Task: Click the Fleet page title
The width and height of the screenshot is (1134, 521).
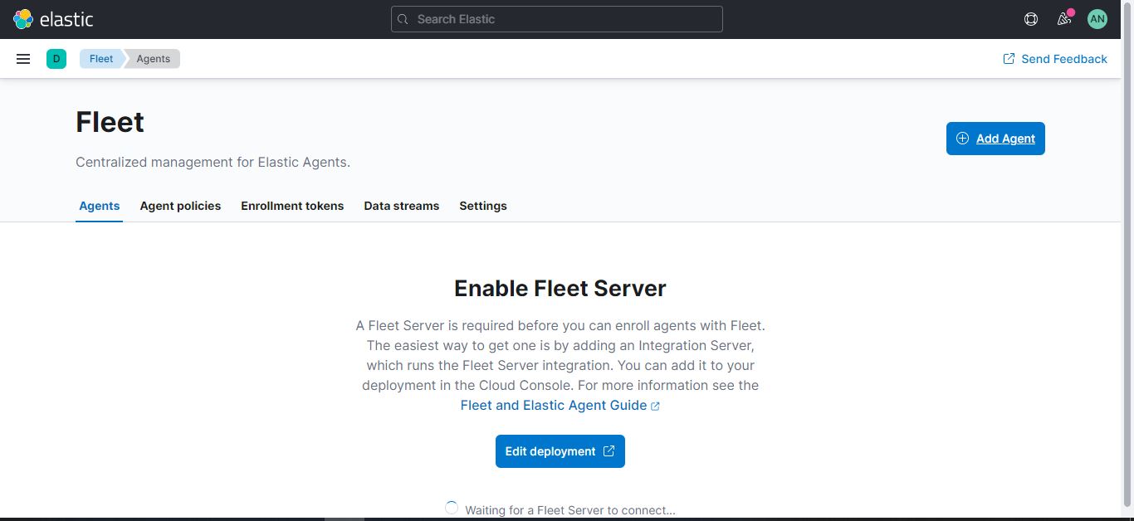Action: click(x=110, y=122)
